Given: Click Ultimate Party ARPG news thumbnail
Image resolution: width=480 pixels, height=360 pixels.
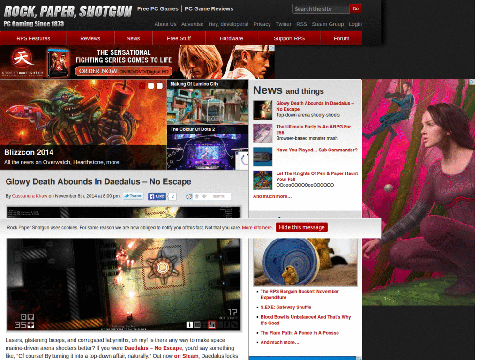Looking at the screenshot, I should (262, 134).
